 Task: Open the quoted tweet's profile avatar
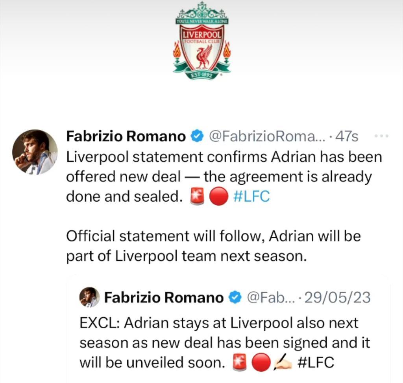coord(89,298)
